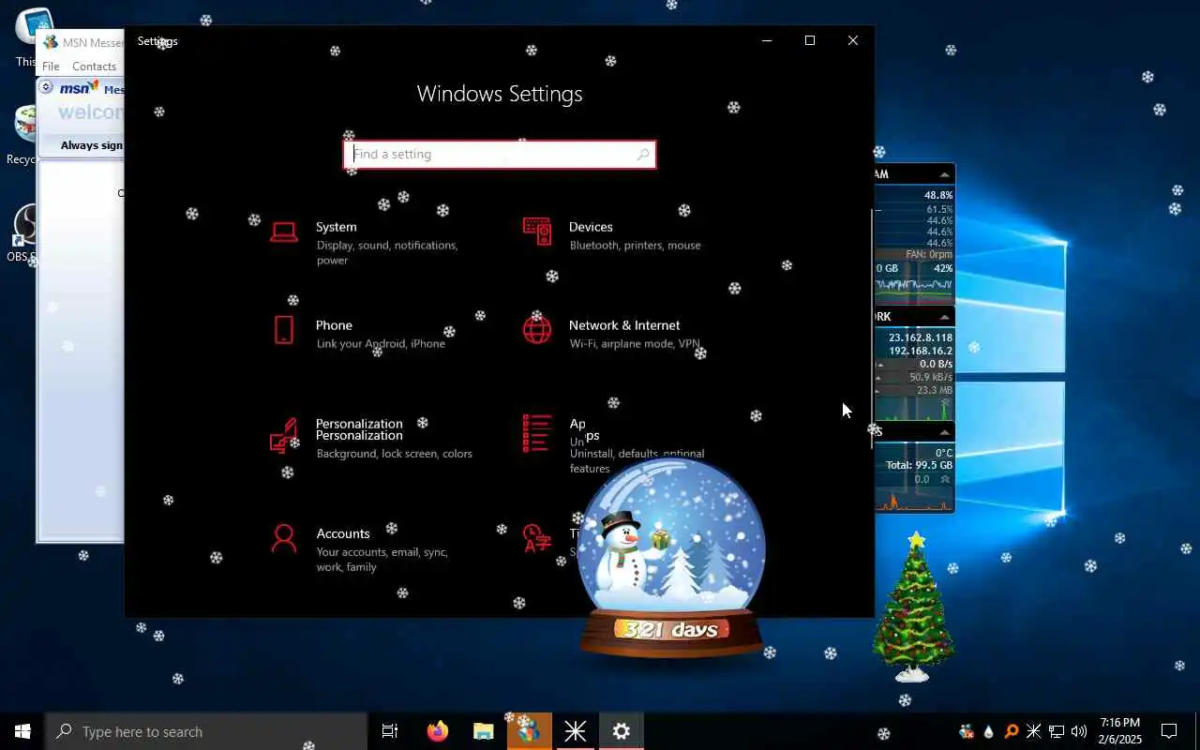Collapse the RAM section of the gadget
Image resolution: width=1200 pixels, height=750 pixels.
944,174
